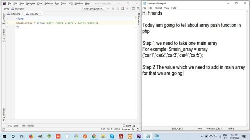
Task: Click the volume speaker tray icon
Action: pos(215,136)
